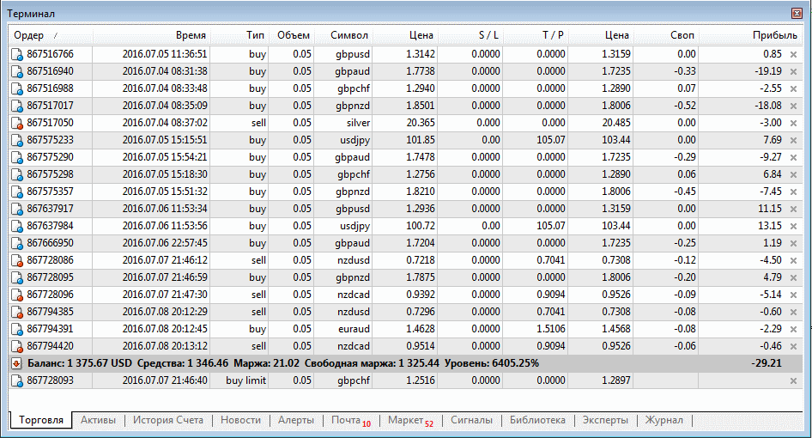The width and height of the screenshot is (812, 438).
Task: Open the Сигналы tab
Action: pos(472,420)
